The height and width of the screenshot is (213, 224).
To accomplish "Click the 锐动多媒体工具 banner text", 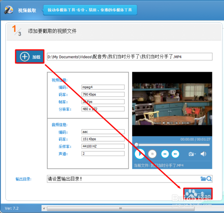I will tap(90, 10).
